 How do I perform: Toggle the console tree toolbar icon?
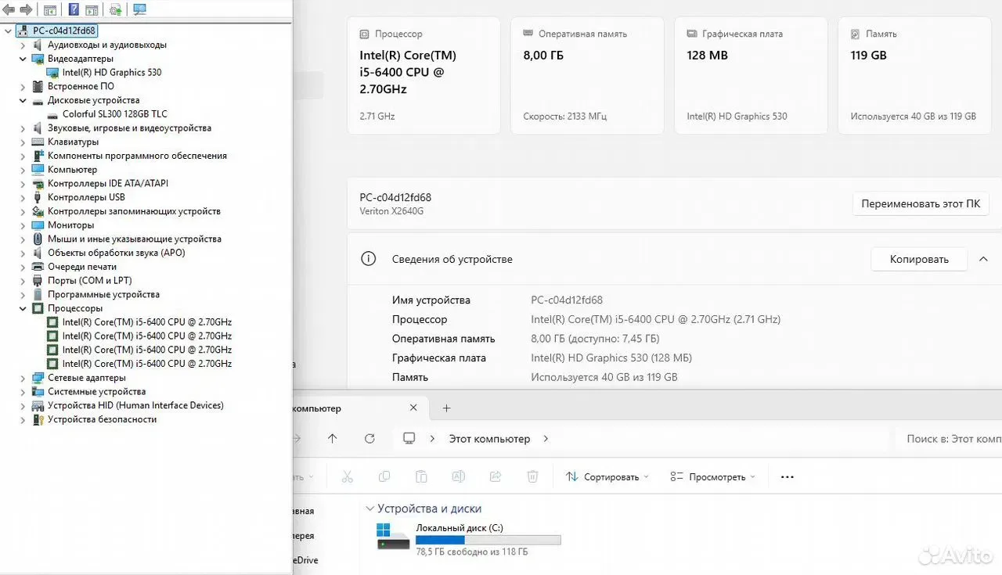(x=50, y=10)
